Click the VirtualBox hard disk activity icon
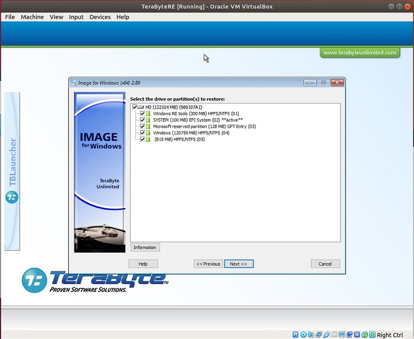 coord(295,334)
